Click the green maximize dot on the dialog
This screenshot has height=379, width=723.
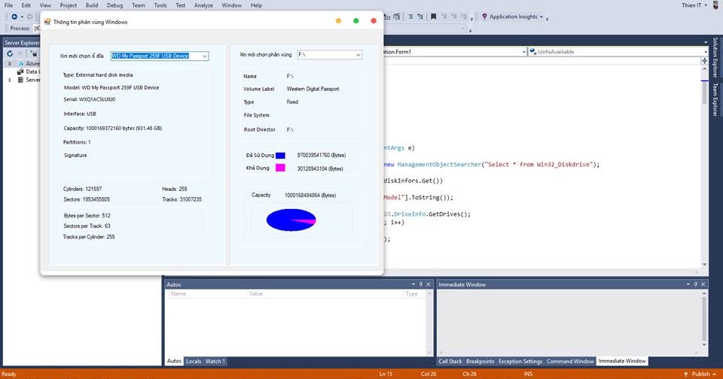[x=356, y=21]
